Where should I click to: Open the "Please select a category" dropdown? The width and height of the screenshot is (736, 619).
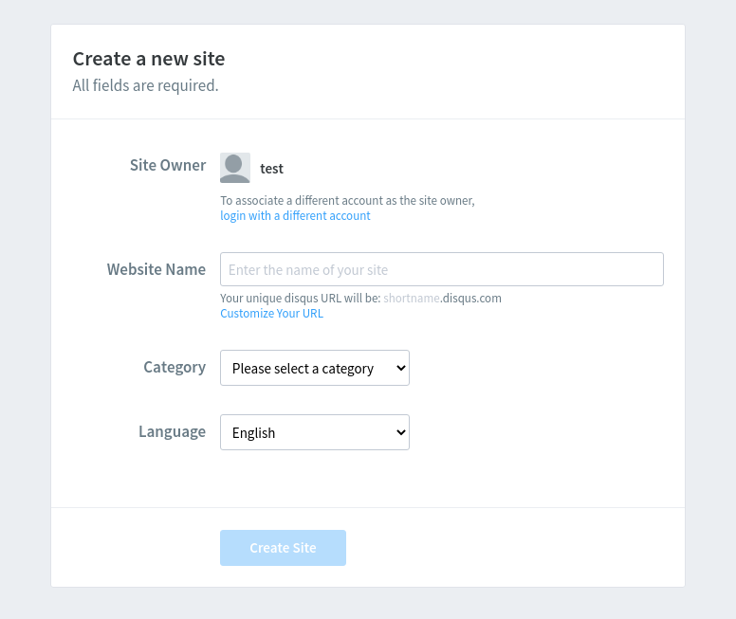tap(315, 368)
